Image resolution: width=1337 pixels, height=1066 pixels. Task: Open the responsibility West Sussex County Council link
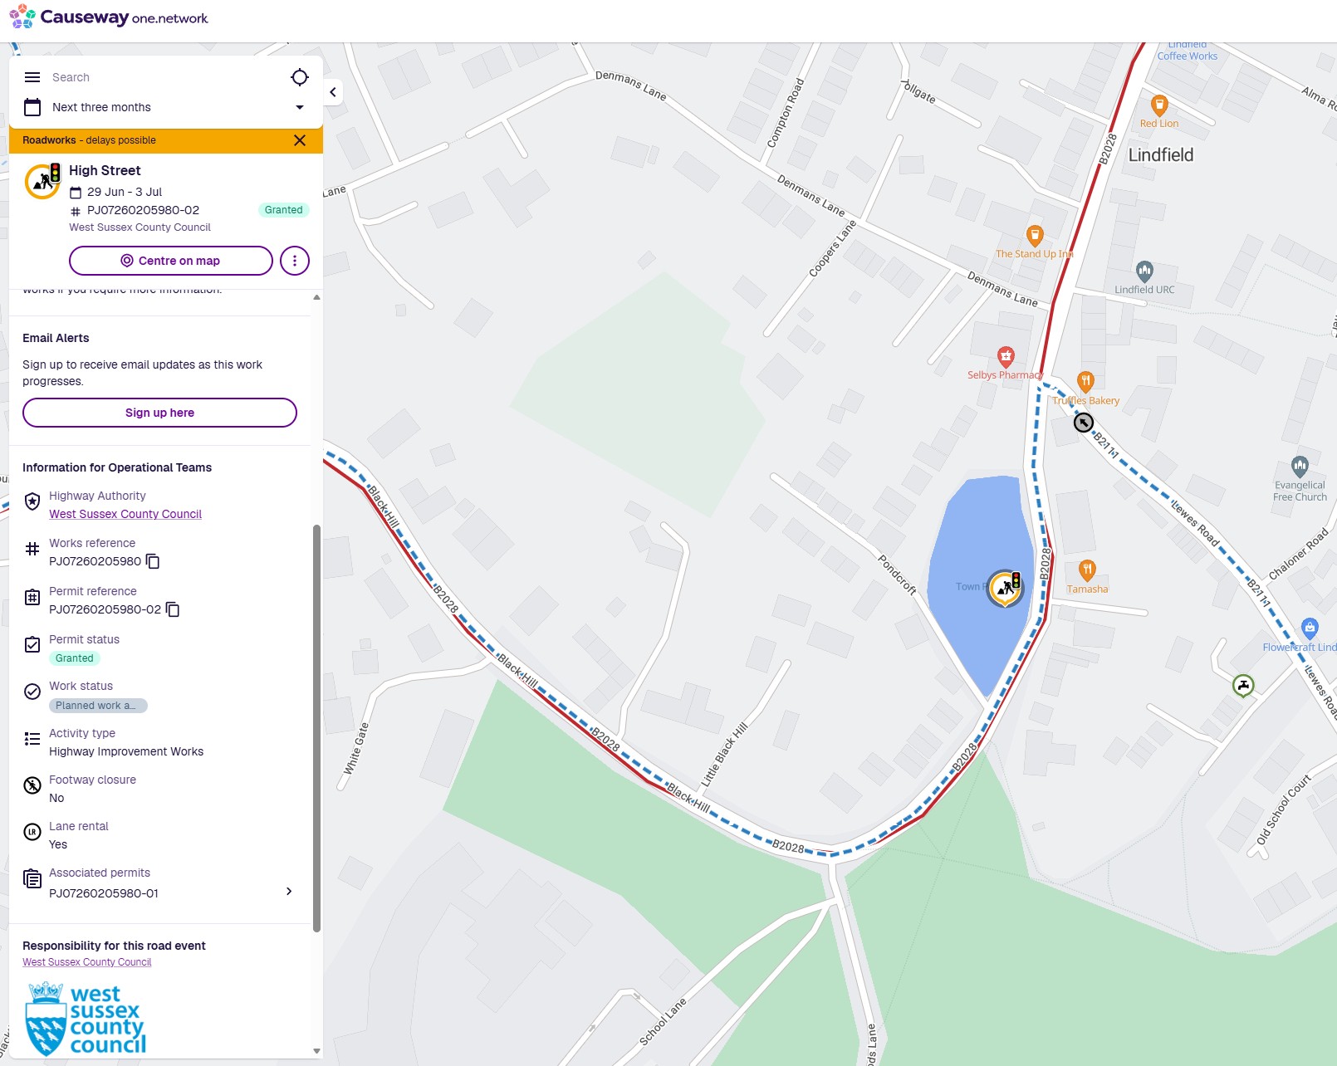(x=87, y=962)
